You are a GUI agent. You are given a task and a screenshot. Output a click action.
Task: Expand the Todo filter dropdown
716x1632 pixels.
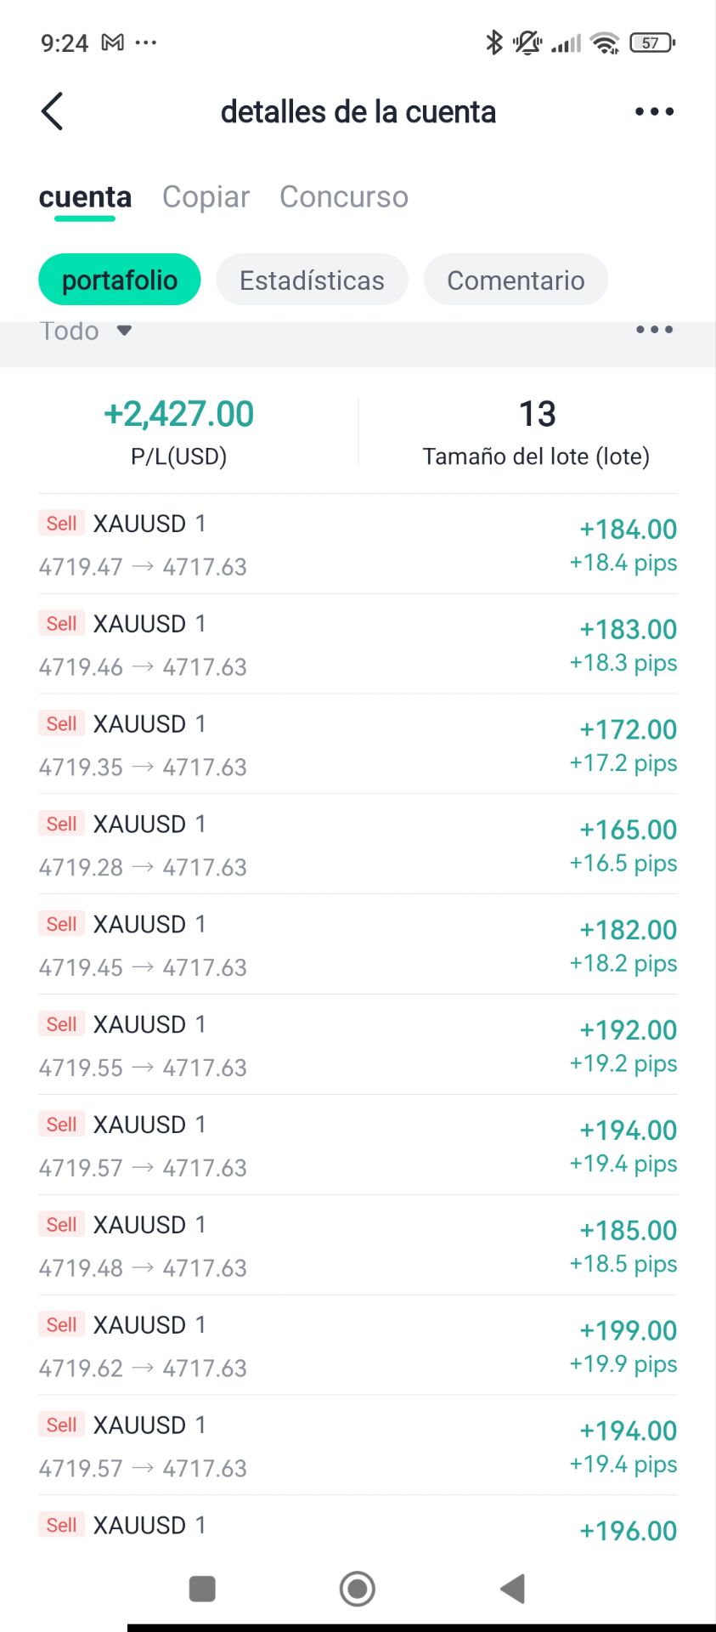pos(86,331)
